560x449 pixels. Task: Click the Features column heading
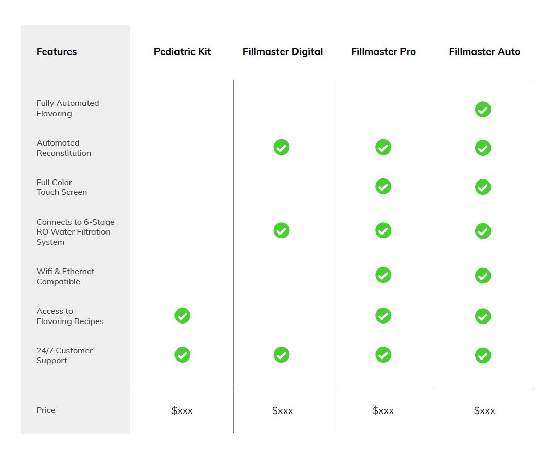[x=57, y=52]
